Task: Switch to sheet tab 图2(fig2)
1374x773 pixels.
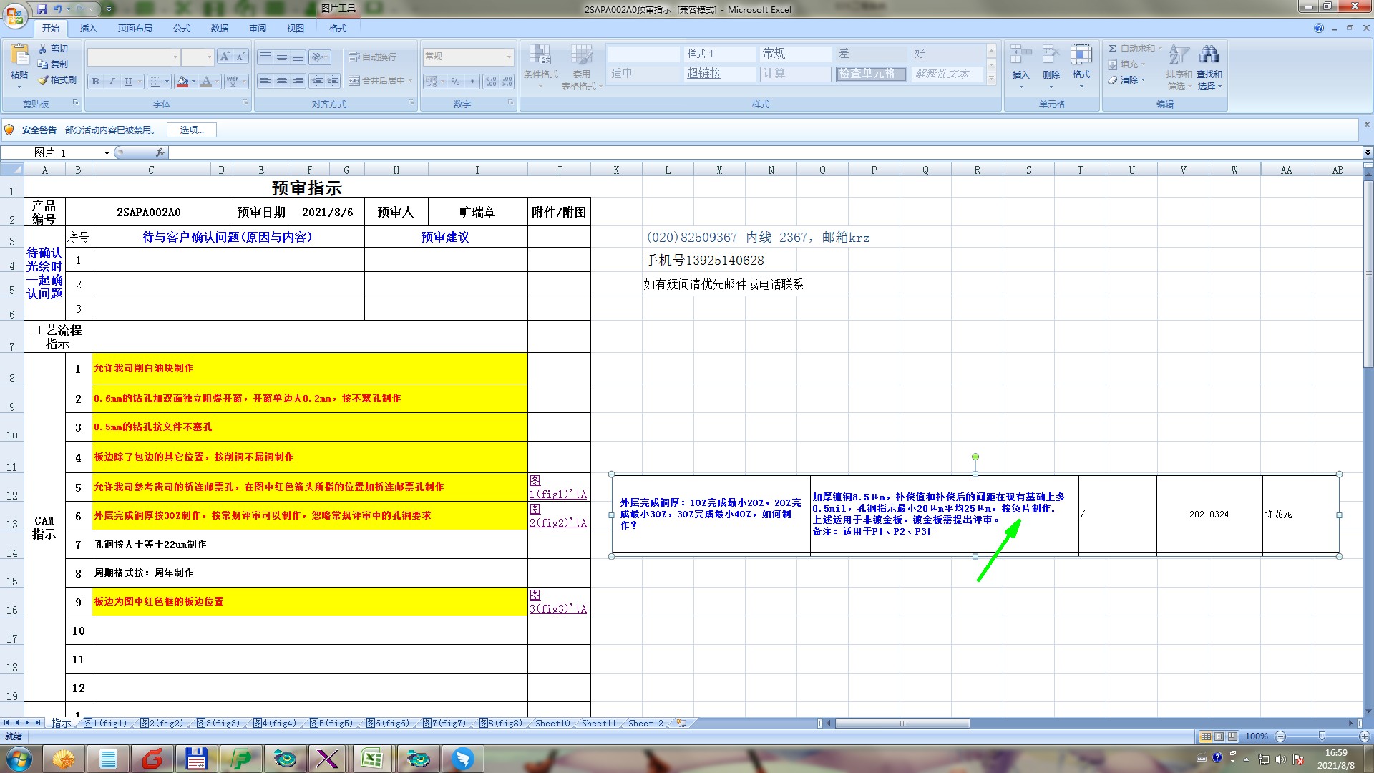Action: [x=162, y=724]
